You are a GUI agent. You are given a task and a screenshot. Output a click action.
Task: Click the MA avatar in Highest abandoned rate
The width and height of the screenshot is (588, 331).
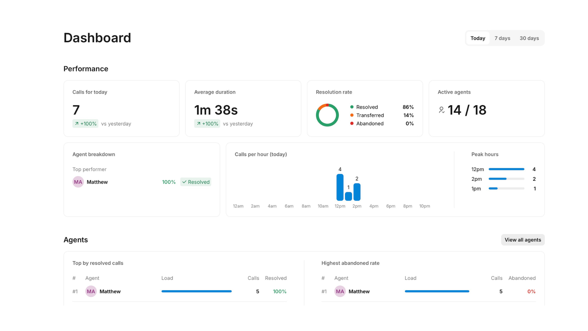pyautogui.click(x=340, y=291)
